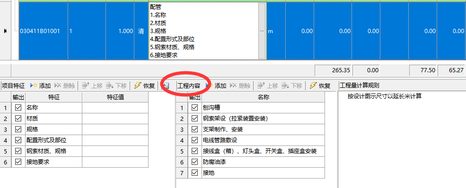The height and width of the screenshot is (188, 466).
Task: Click 下移 in the 工程内容 toolbar
Action: (291, 86)
